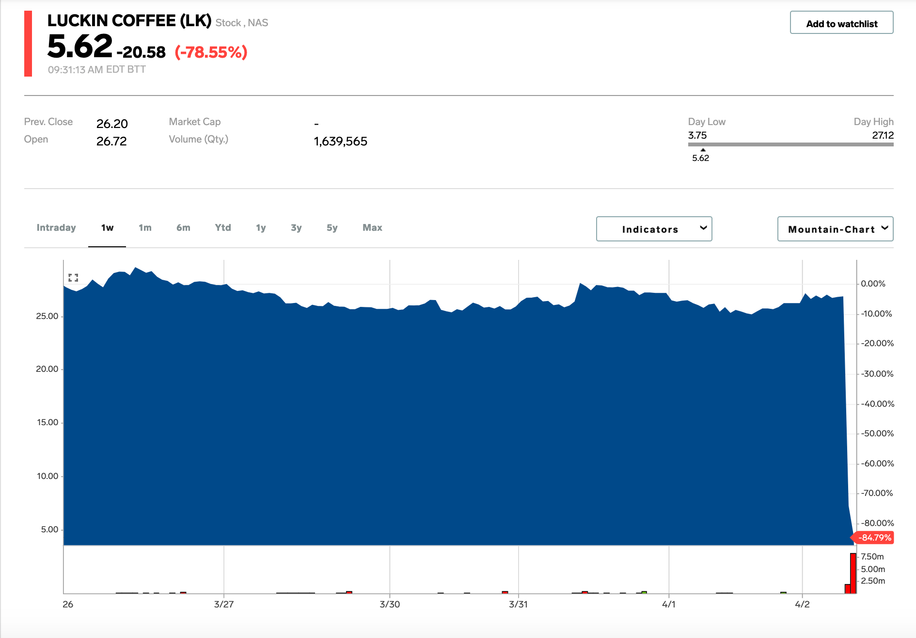Show Max history range

pyautogui.click(x=372, y=228)
